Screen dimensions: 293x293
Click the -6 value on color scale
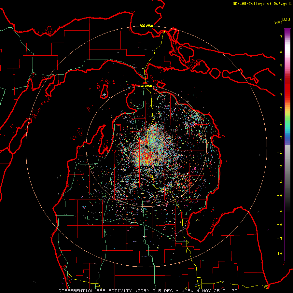pos(280,224)
